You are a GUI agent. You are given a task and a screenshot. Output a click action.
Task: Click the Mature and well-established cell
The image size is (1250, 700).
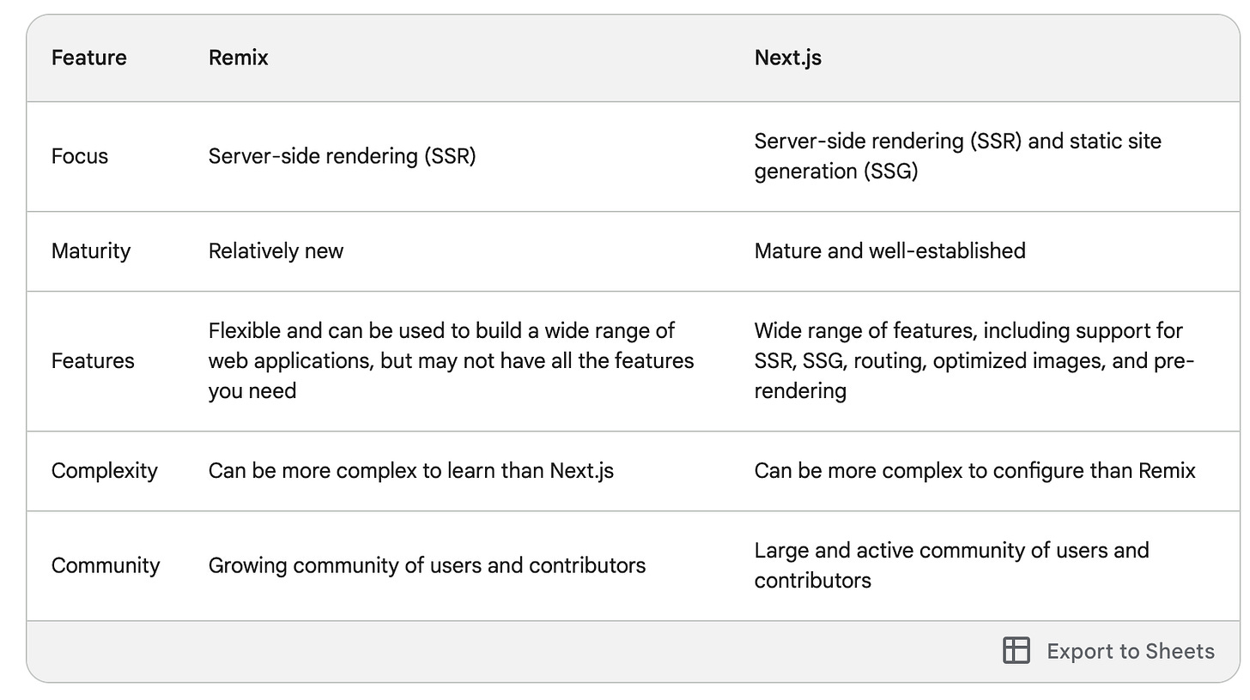[x=889, y=251]
